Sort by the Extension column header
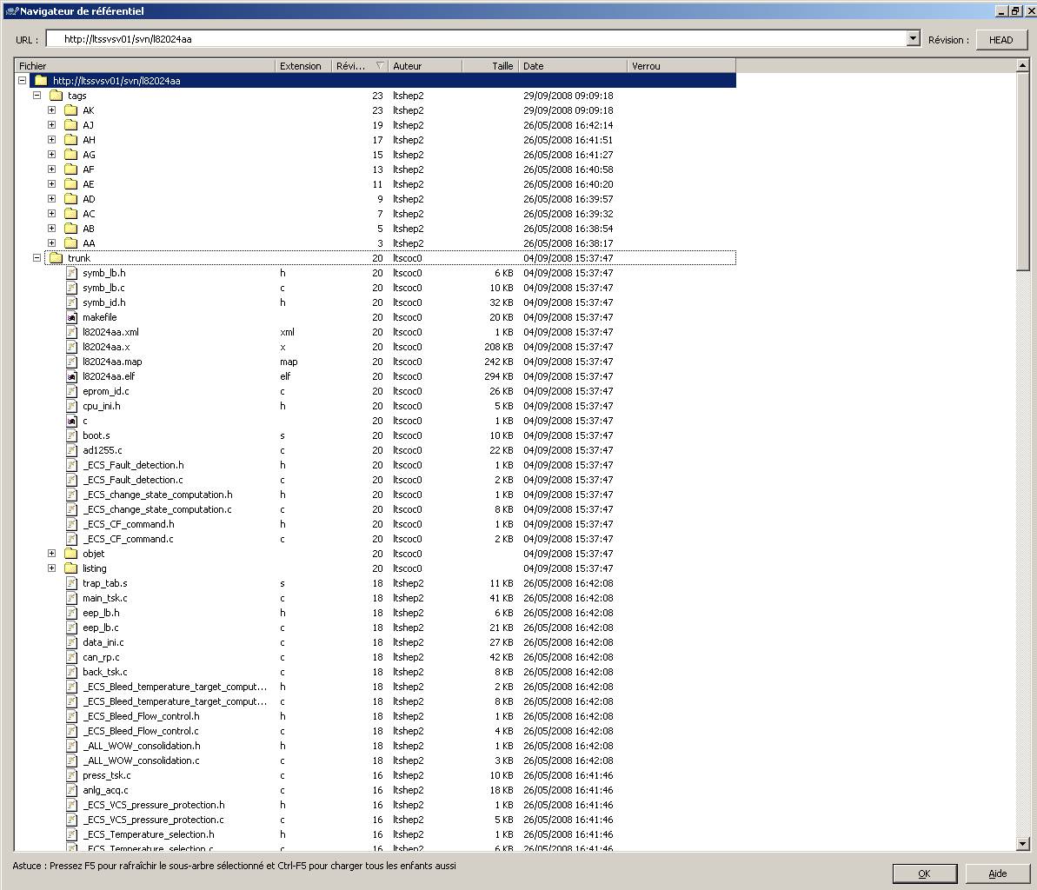 [302, 66]
